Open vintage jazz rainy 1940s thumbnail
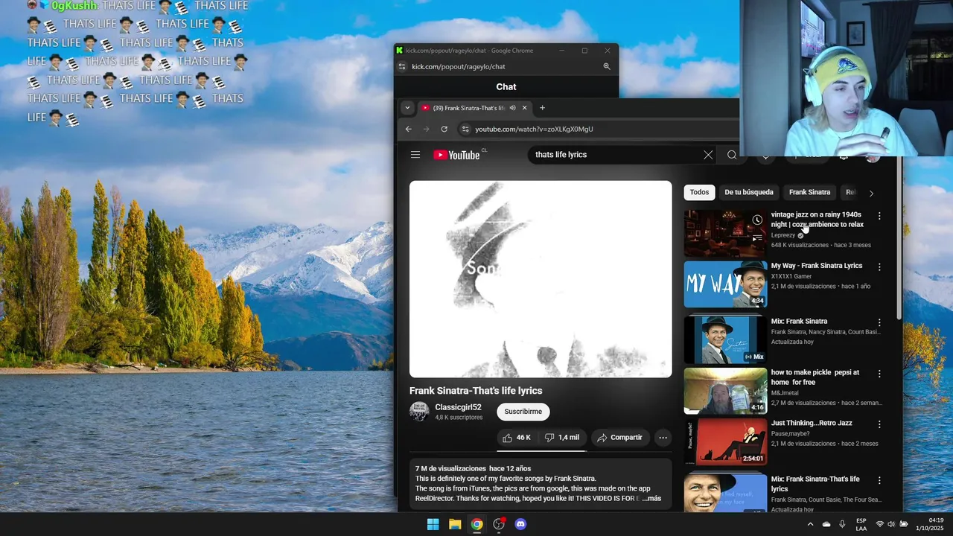The width and height of the screenshot is (953, 536). point(725,233)
